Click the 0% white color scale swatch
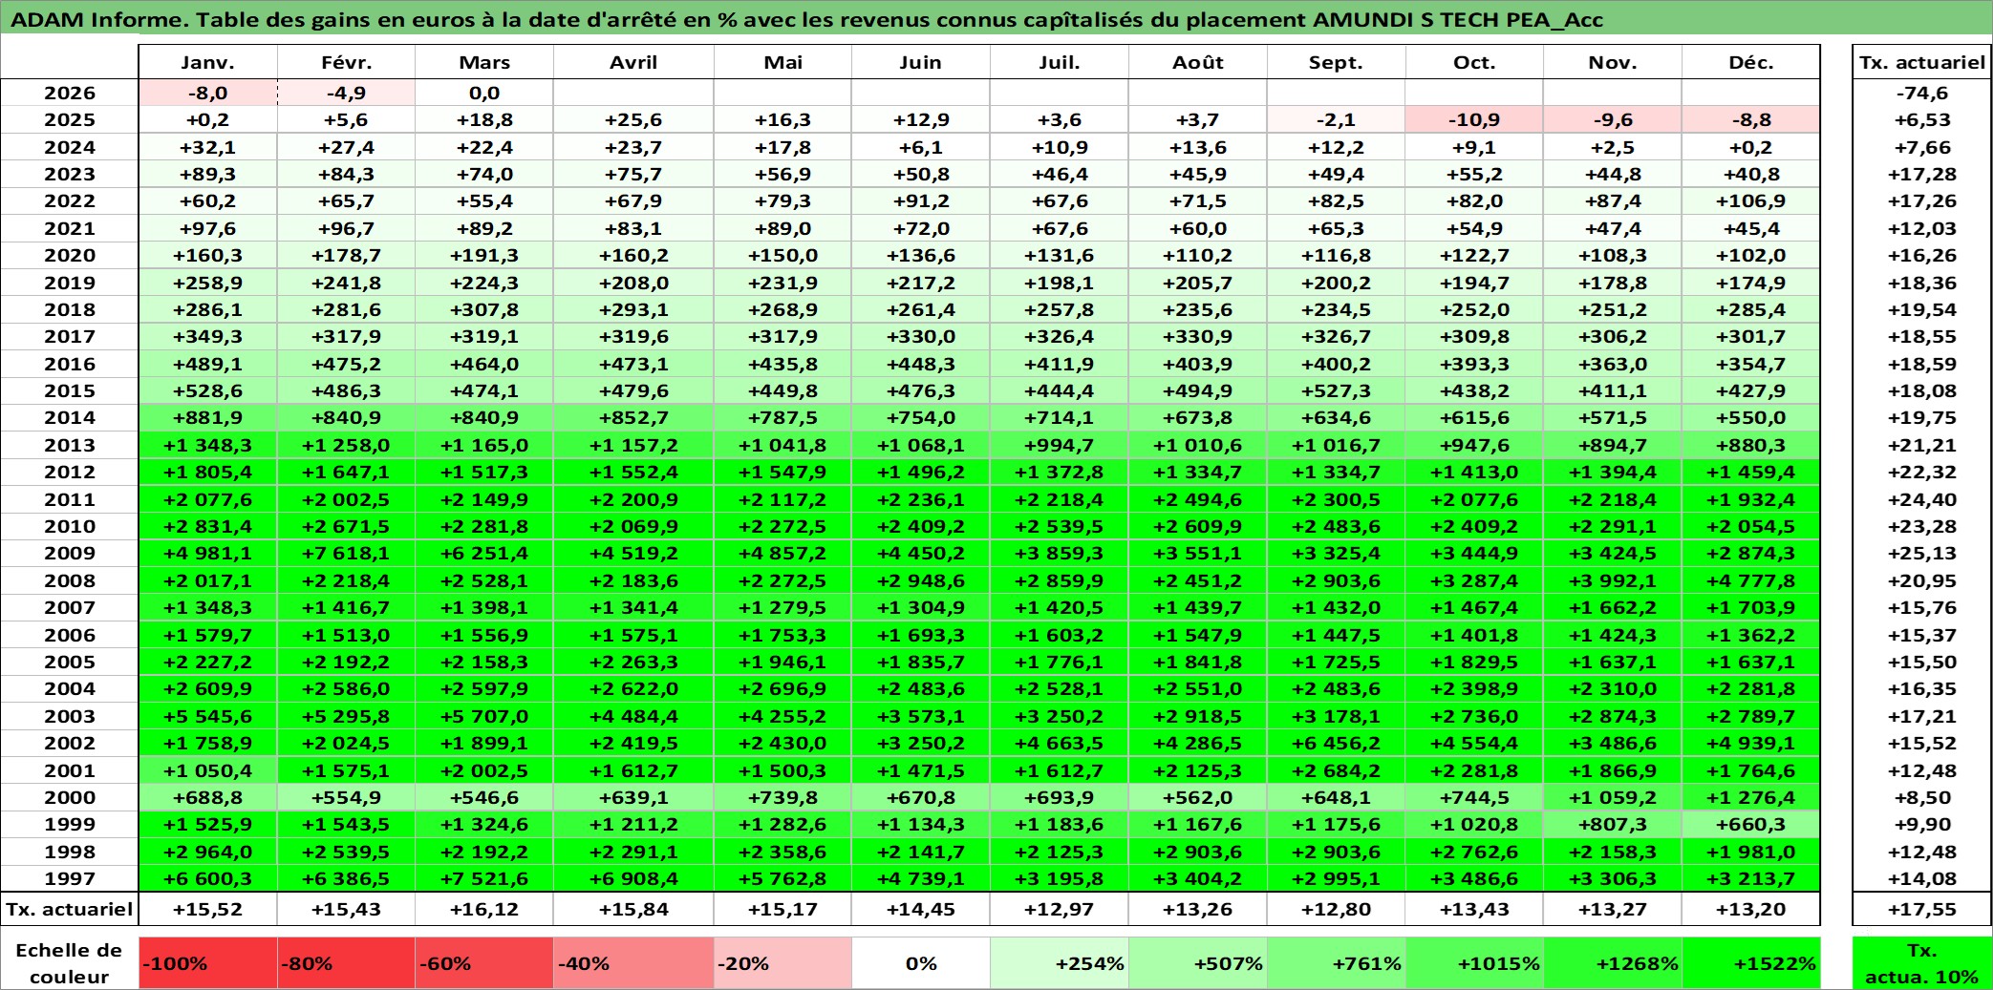1993x990 pixels. [x=921, y=963]
